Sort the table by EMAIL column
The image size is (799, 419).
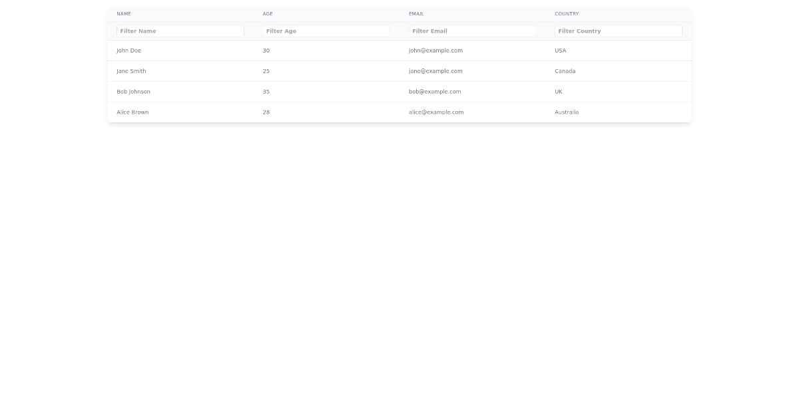pos(416,13)
